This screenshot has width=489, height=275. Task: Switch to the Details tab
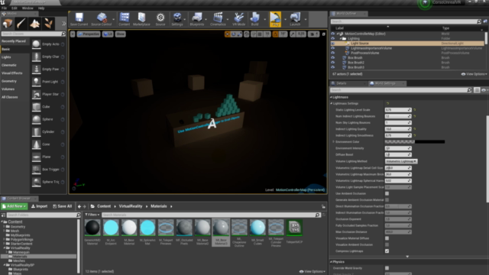pos(342,83)
